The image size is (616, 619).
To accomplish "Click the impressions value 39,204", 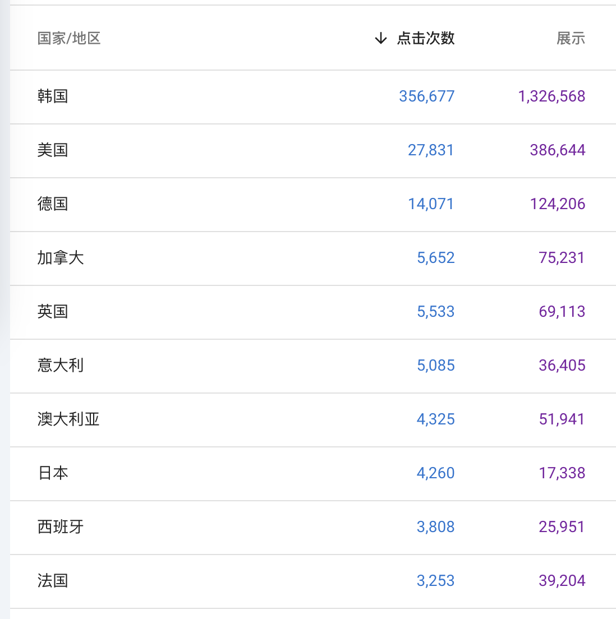I will (562, 581).
